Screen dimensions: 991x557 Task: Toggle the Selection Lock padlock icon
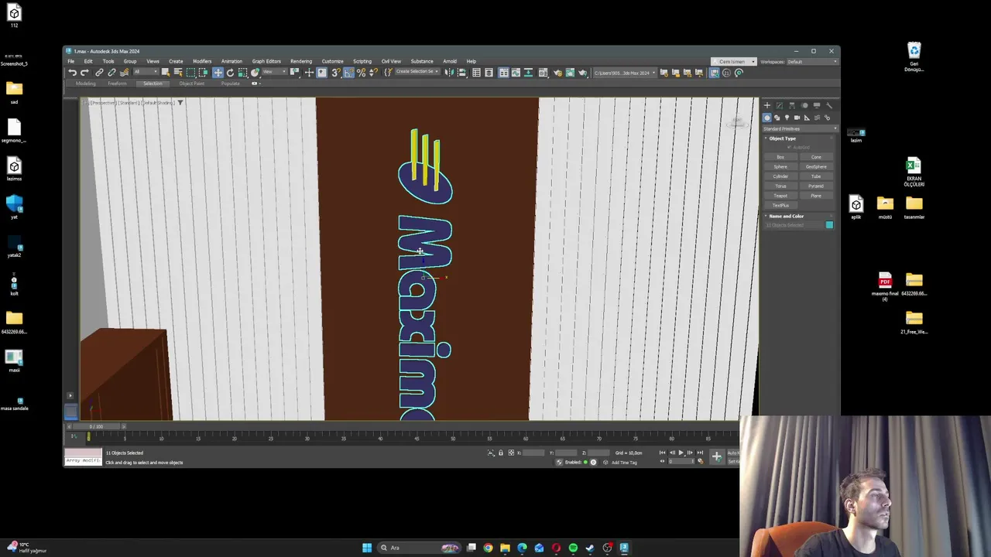500,453
